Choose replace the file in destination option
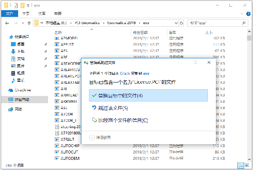The image size is (253, 170). point(148,96)
